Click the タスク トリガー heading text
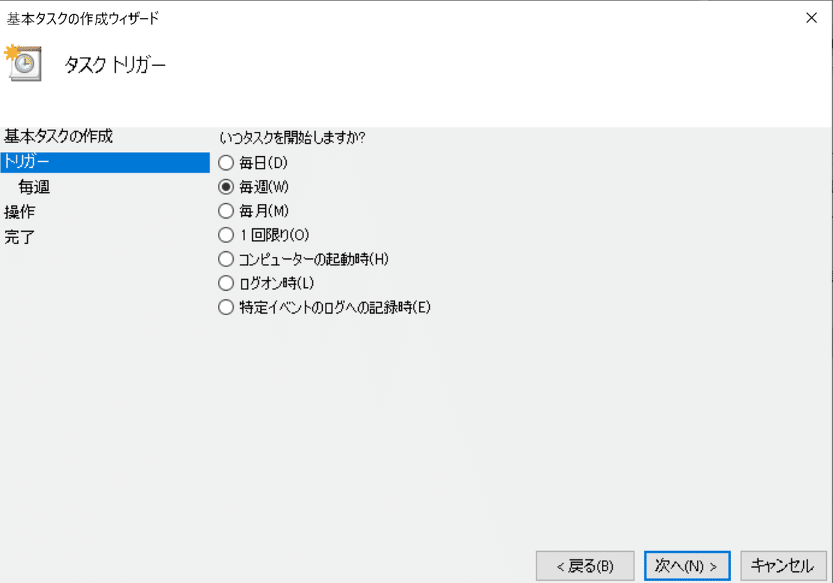Screen dimensions: 833x583 pyautogui.click(x=115, y=65)
